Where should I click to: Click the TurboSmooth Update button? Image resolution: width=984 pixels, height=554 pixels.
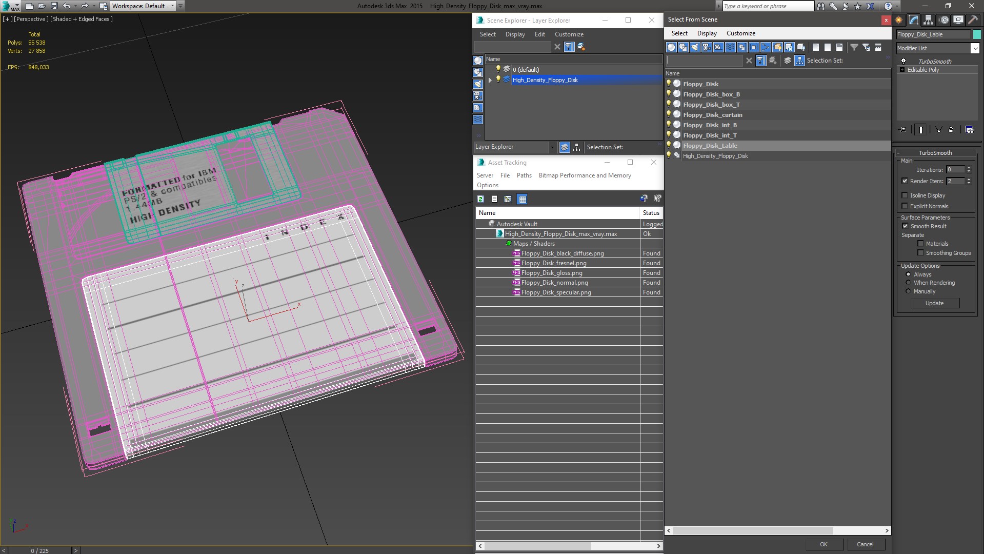[934, 303]
